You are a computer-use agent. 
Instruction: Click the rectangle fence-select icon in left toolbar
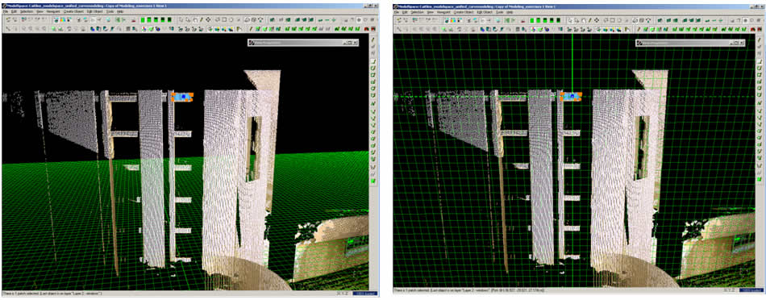point(223,19)
